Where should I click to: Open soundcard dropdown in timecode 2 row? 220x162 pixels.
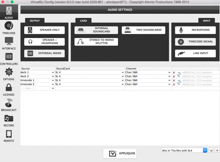[x=123, y=84]
